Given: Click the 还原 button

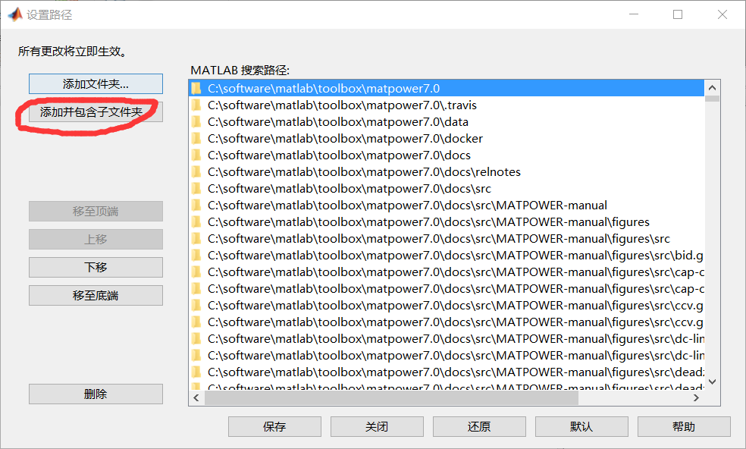Looking at the screenshot, I should pos(479,426).
